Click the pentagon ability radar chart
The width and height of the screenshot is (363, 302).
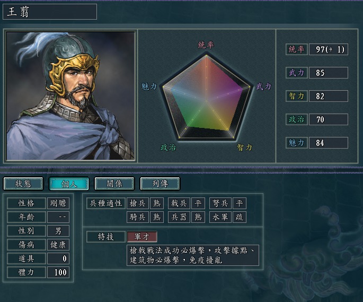pos(206,97)
